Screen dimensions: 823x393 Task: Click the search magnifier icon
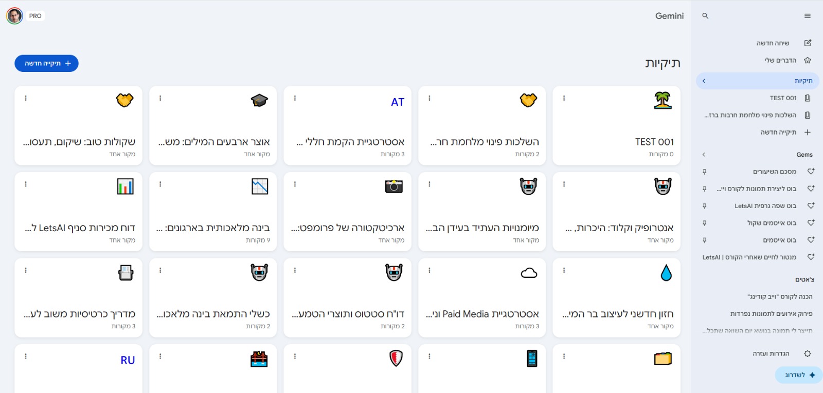click(x=705, y=16)
